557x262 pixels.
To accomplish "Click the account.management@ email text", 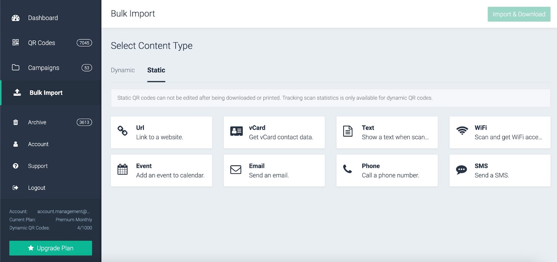I will point(64,211).
